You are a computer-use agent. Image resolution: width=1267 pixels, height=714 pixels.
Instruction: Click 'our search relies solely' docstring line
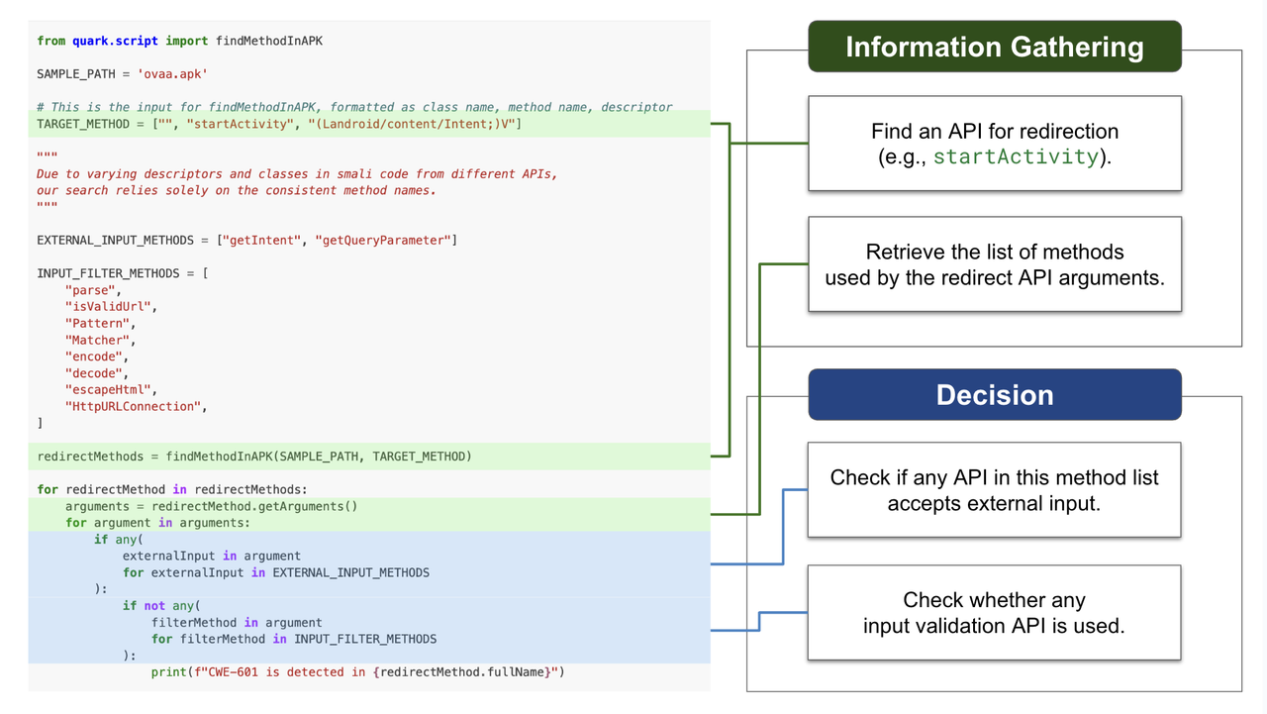pyautogui.click(x=237, y=190)
